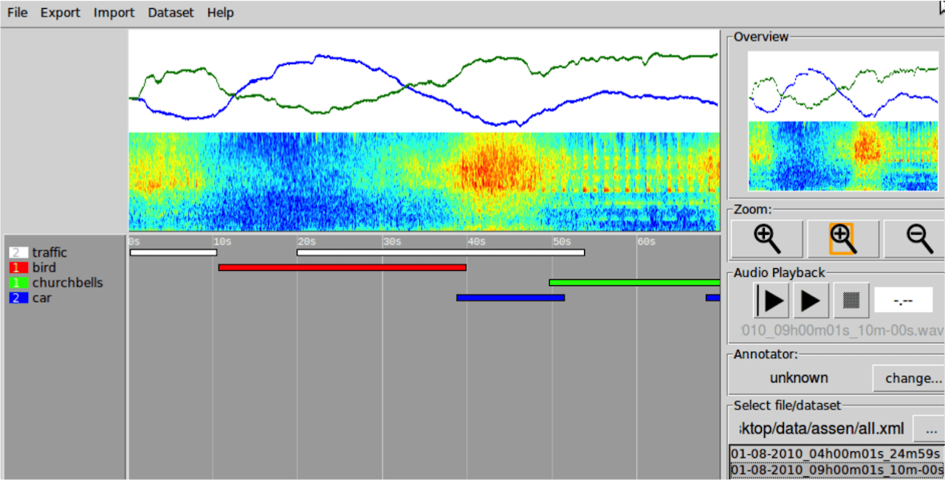
Task: Click the red bird class color swatch
Action: [18, 268]
